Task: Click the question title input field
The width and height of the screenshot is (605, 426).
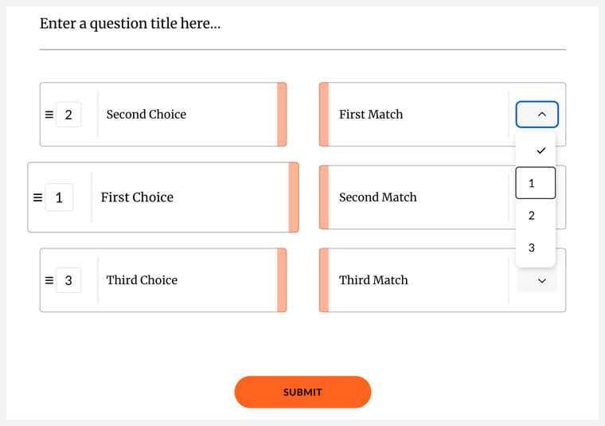Action: tap(302, 24)
